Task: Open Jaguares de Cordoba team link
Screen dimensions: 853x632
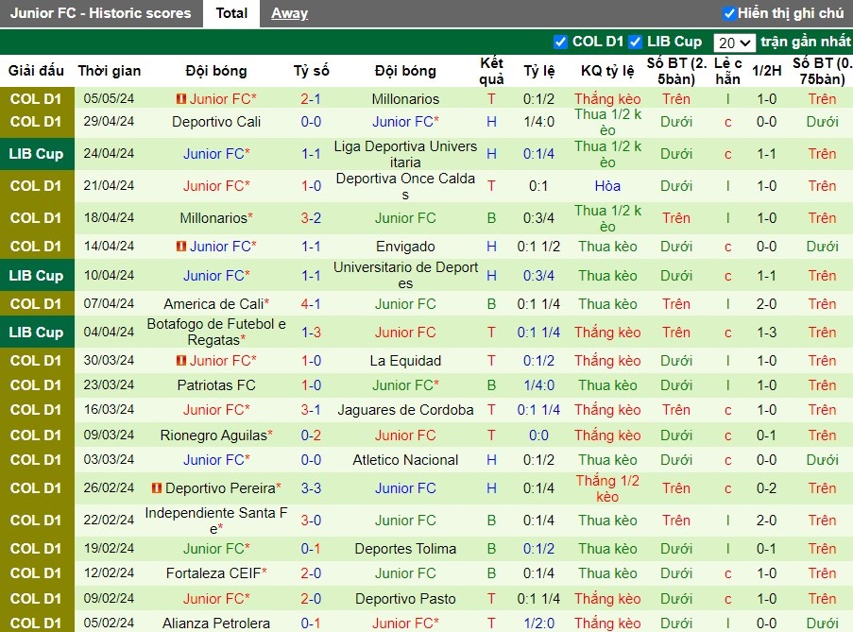Action: tap(405, 410)
